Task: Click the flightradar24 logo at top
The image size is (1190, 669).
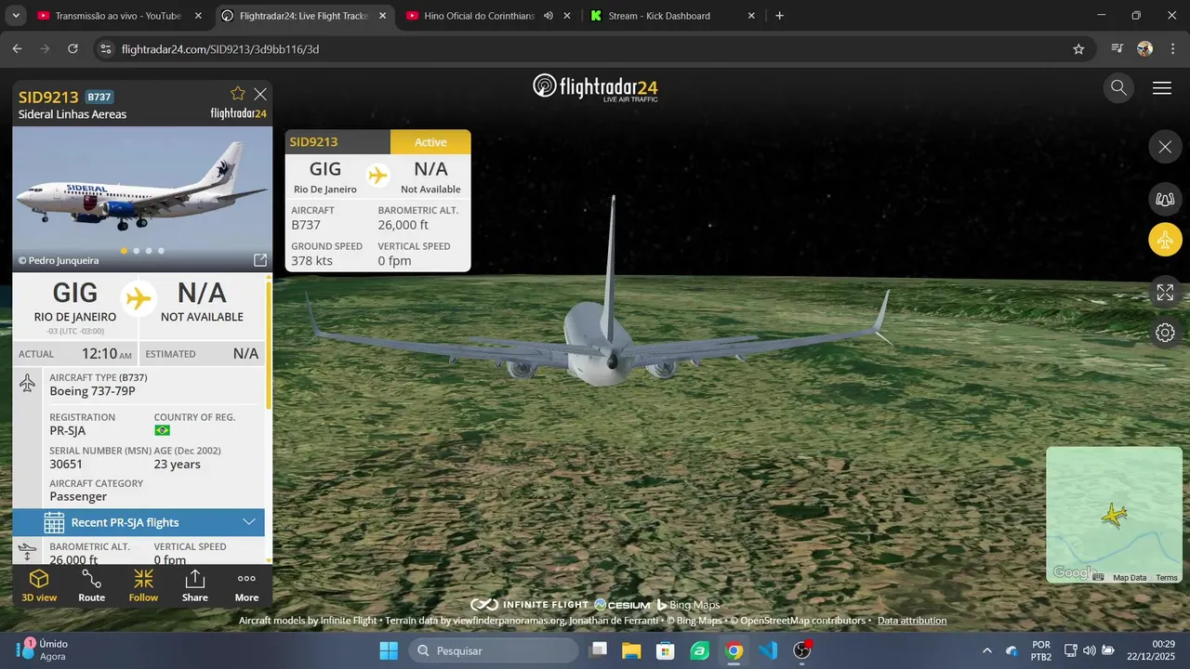Action: coord(595,86)
